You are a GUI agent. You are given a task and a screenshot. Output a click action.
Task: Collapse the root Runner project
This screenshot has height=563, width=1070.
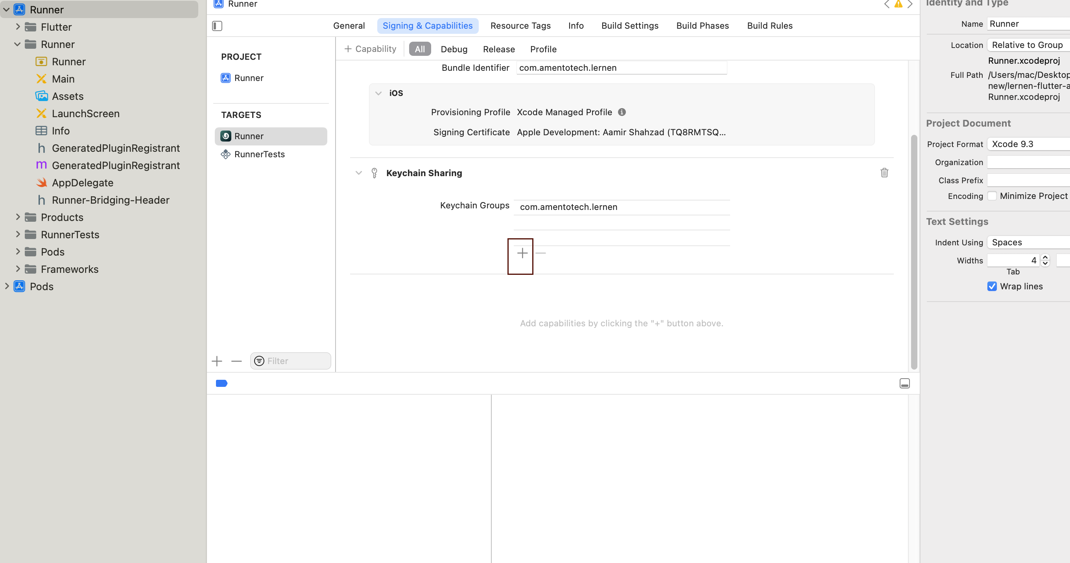point(6,9)
